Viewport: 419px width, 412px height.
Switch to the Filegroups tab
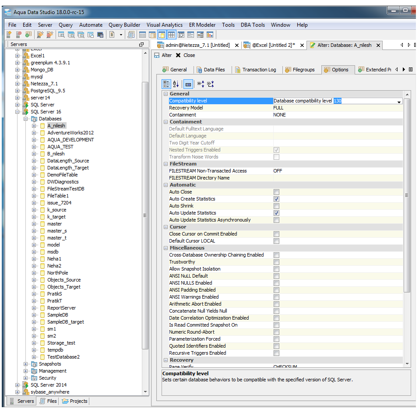click(x=300, y=70)
